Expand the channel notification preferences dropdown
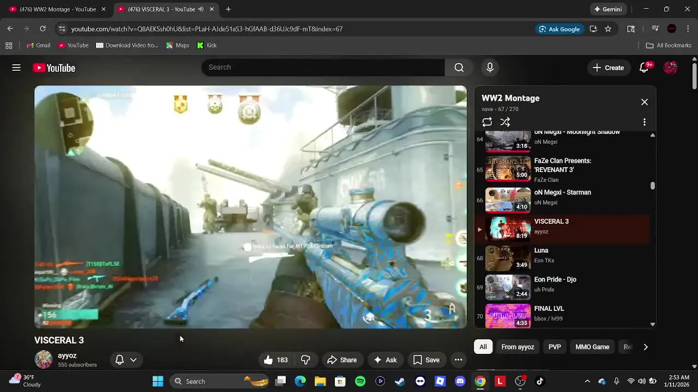Image resolution: width=698 pixels, height=392 pixels. click(x=133, y=360)
